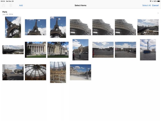Select the glass dome ceiling photo
161x121 pixels.
tap(35, 72)
